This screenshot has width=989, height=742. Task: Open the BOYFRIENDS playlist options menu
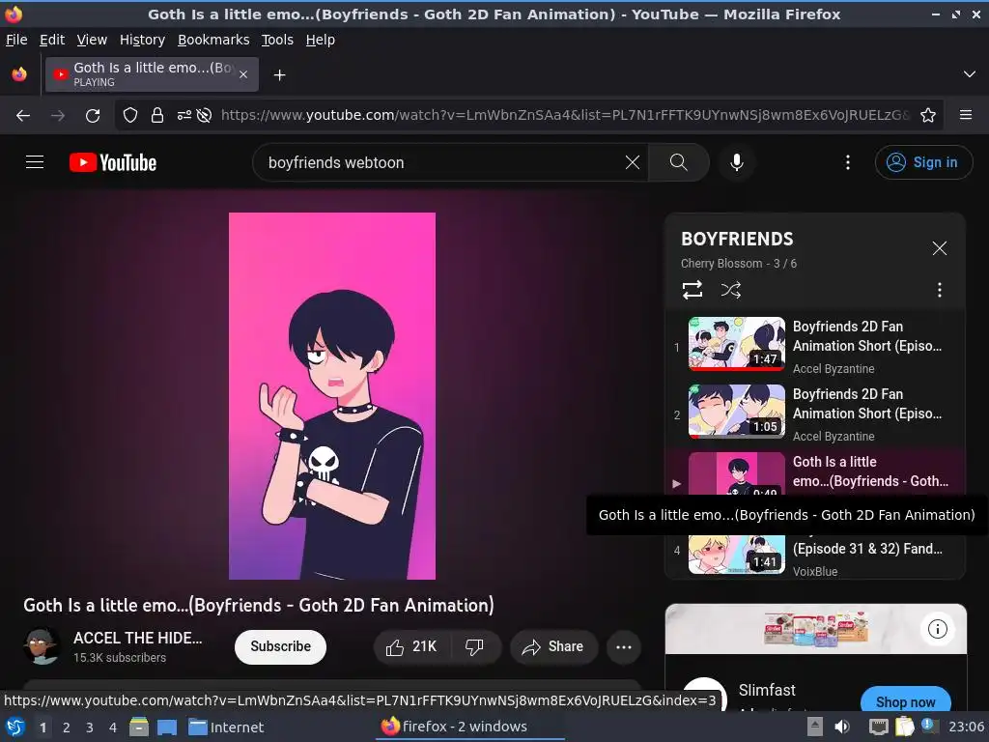point(940,290)
